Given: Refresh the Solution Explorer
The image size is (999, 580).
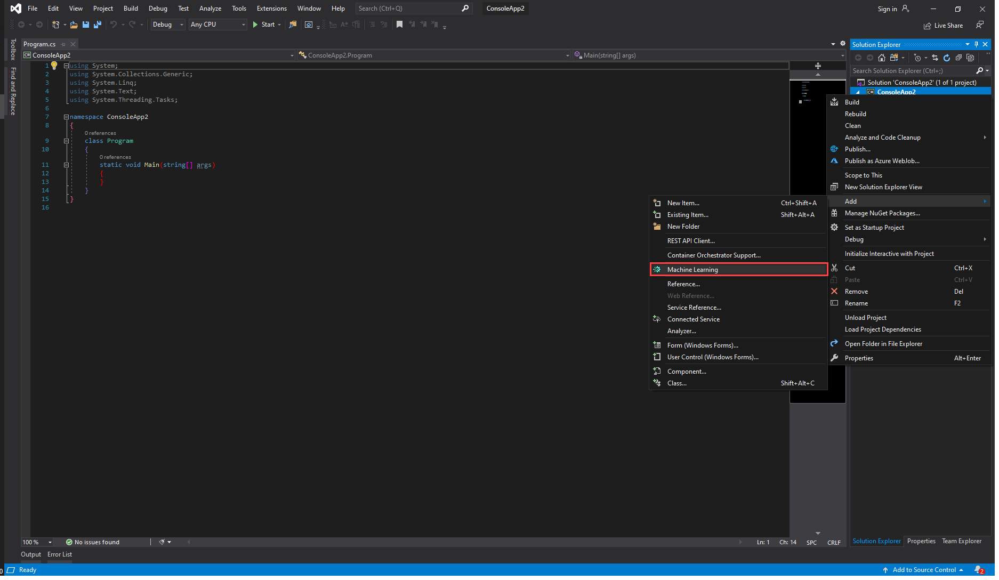Looking at the screenshot, I should tap(947, 58).
